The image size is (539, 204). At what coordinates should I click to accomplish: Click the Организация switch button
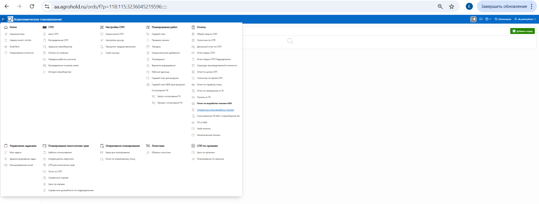pyautogui.click(x=503, y=19)
